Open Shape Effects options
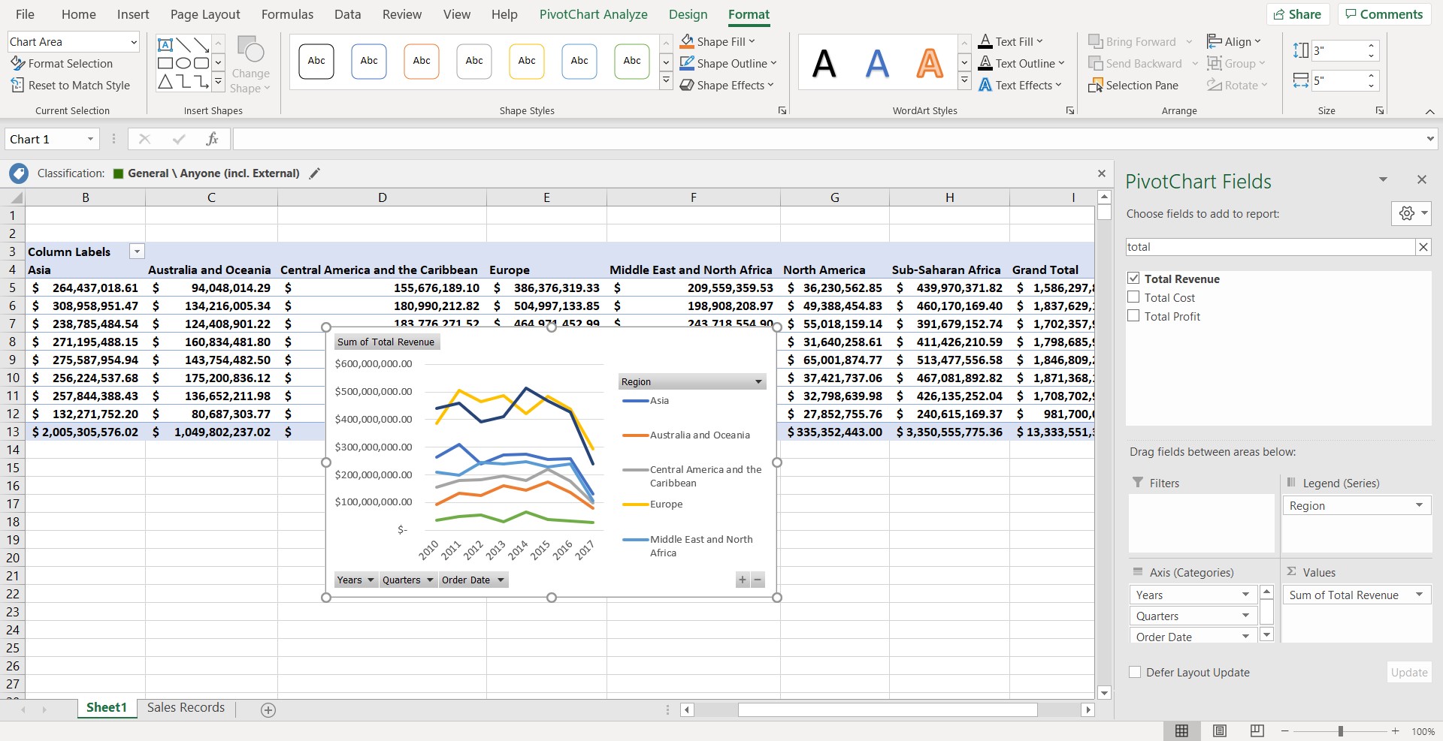Viewport: 1443px width, 741px height. pyautogui.click(x=726, y=85)
